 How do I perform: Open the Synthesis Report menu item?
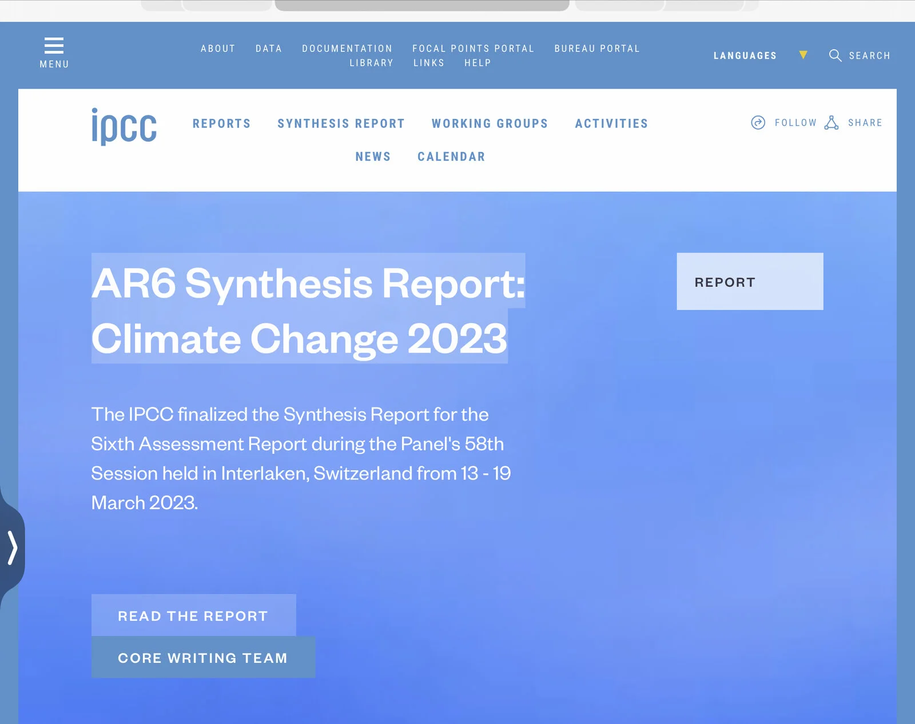point(341,123)
